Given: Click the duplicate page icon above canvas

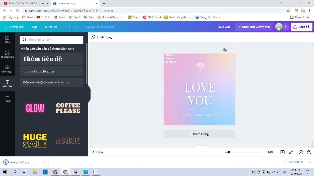Looking at the screenshot, I should coord(225,50).
